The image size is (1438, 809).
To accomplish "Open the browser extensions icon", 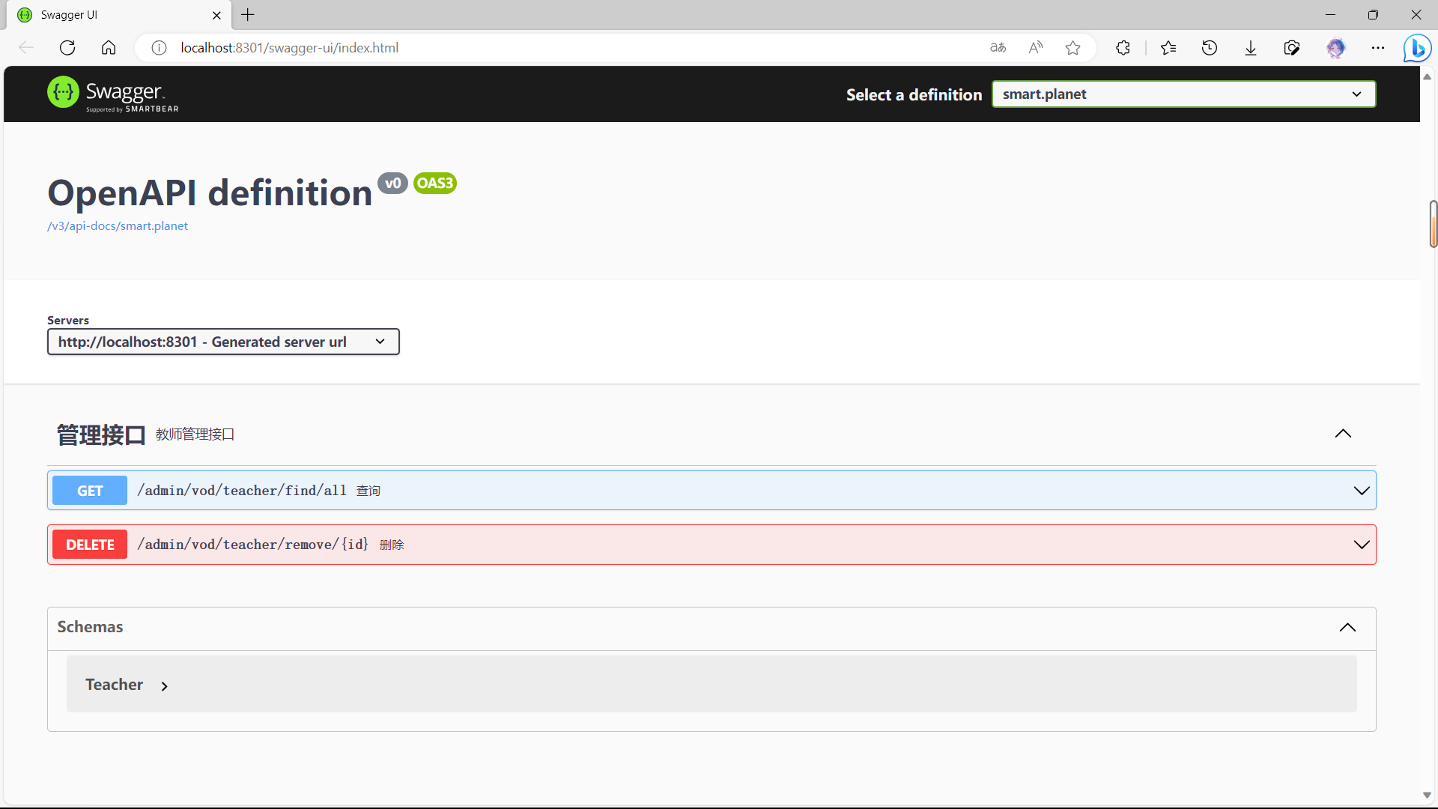I will pyautogui.click(x=1123, y=48).
